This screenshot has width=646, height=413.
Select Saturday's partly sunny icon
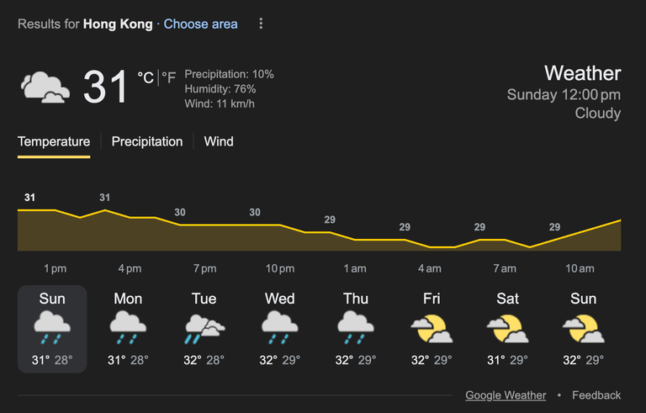(507, 329)
